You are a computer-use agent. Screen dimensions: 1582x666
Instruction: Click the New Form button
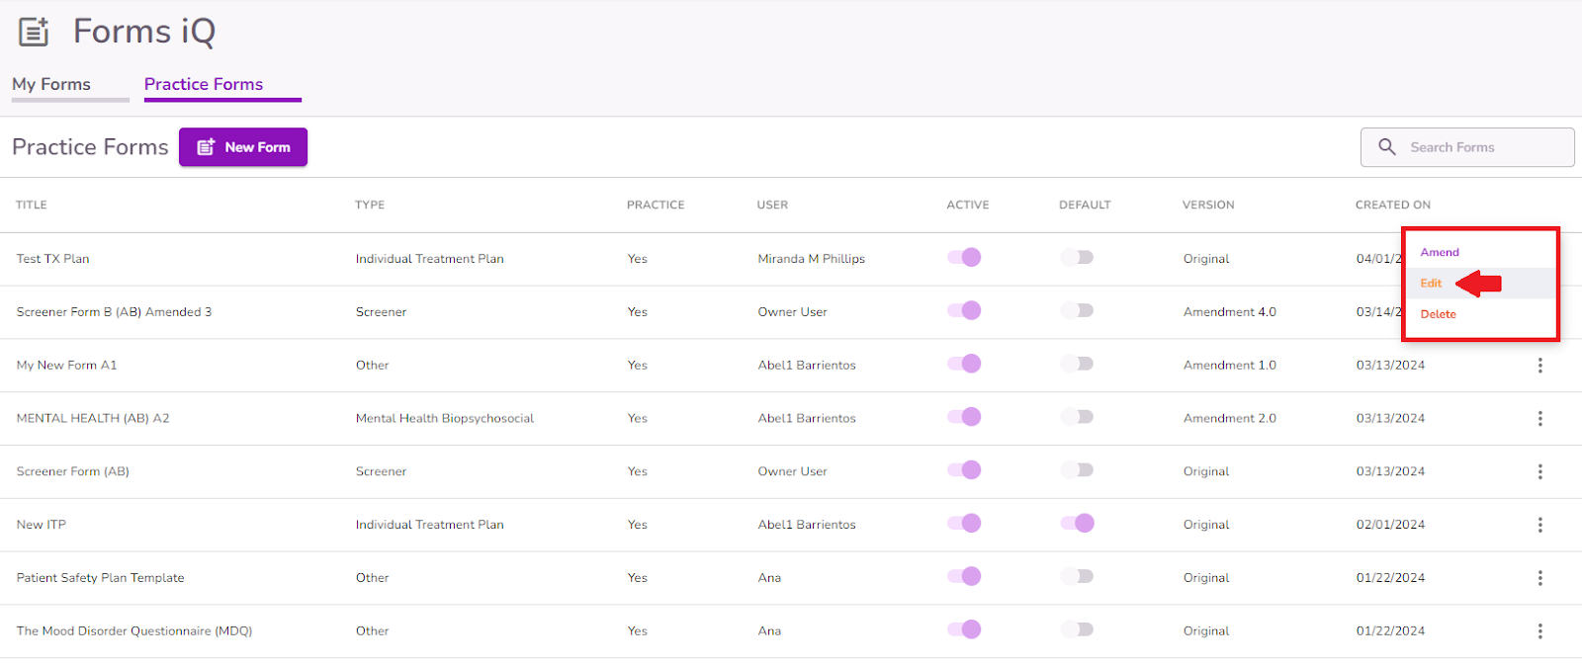pyautogui.click(x=243, y=147)
